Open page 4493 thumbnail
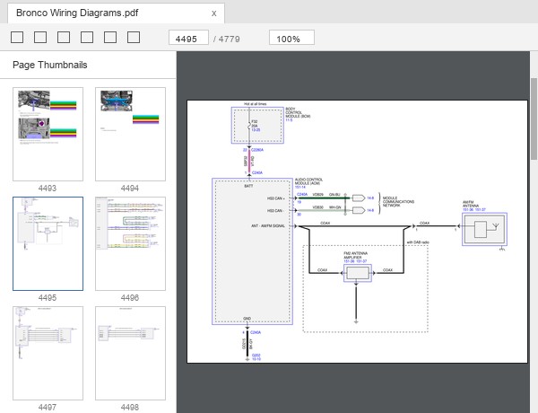 click(x=48, y=134)
